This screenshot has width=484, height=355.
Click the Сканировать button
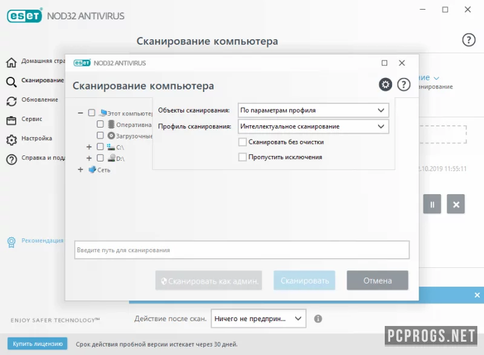[x=304, y=281]
